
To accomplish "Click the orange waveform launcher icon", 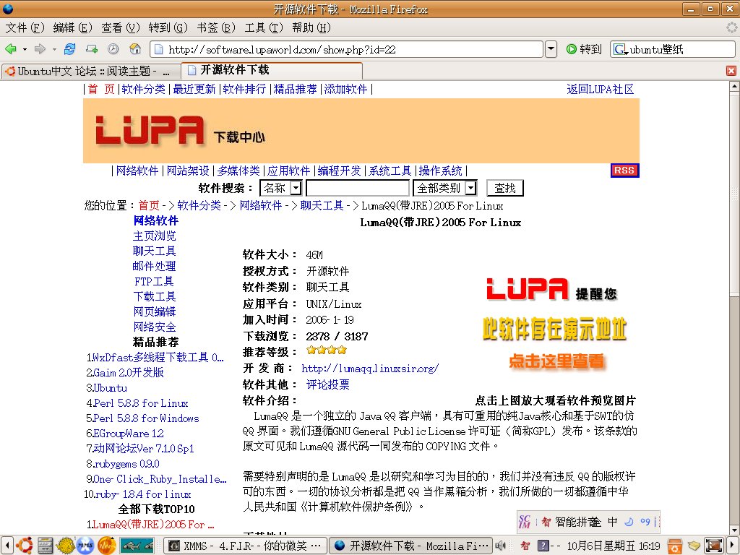I will coord(107,546).
